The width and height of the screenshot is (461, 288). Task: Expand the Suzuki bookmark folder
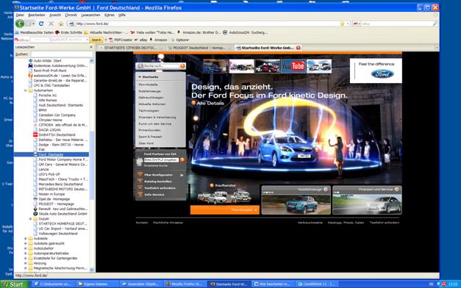(x=30, y=219)
